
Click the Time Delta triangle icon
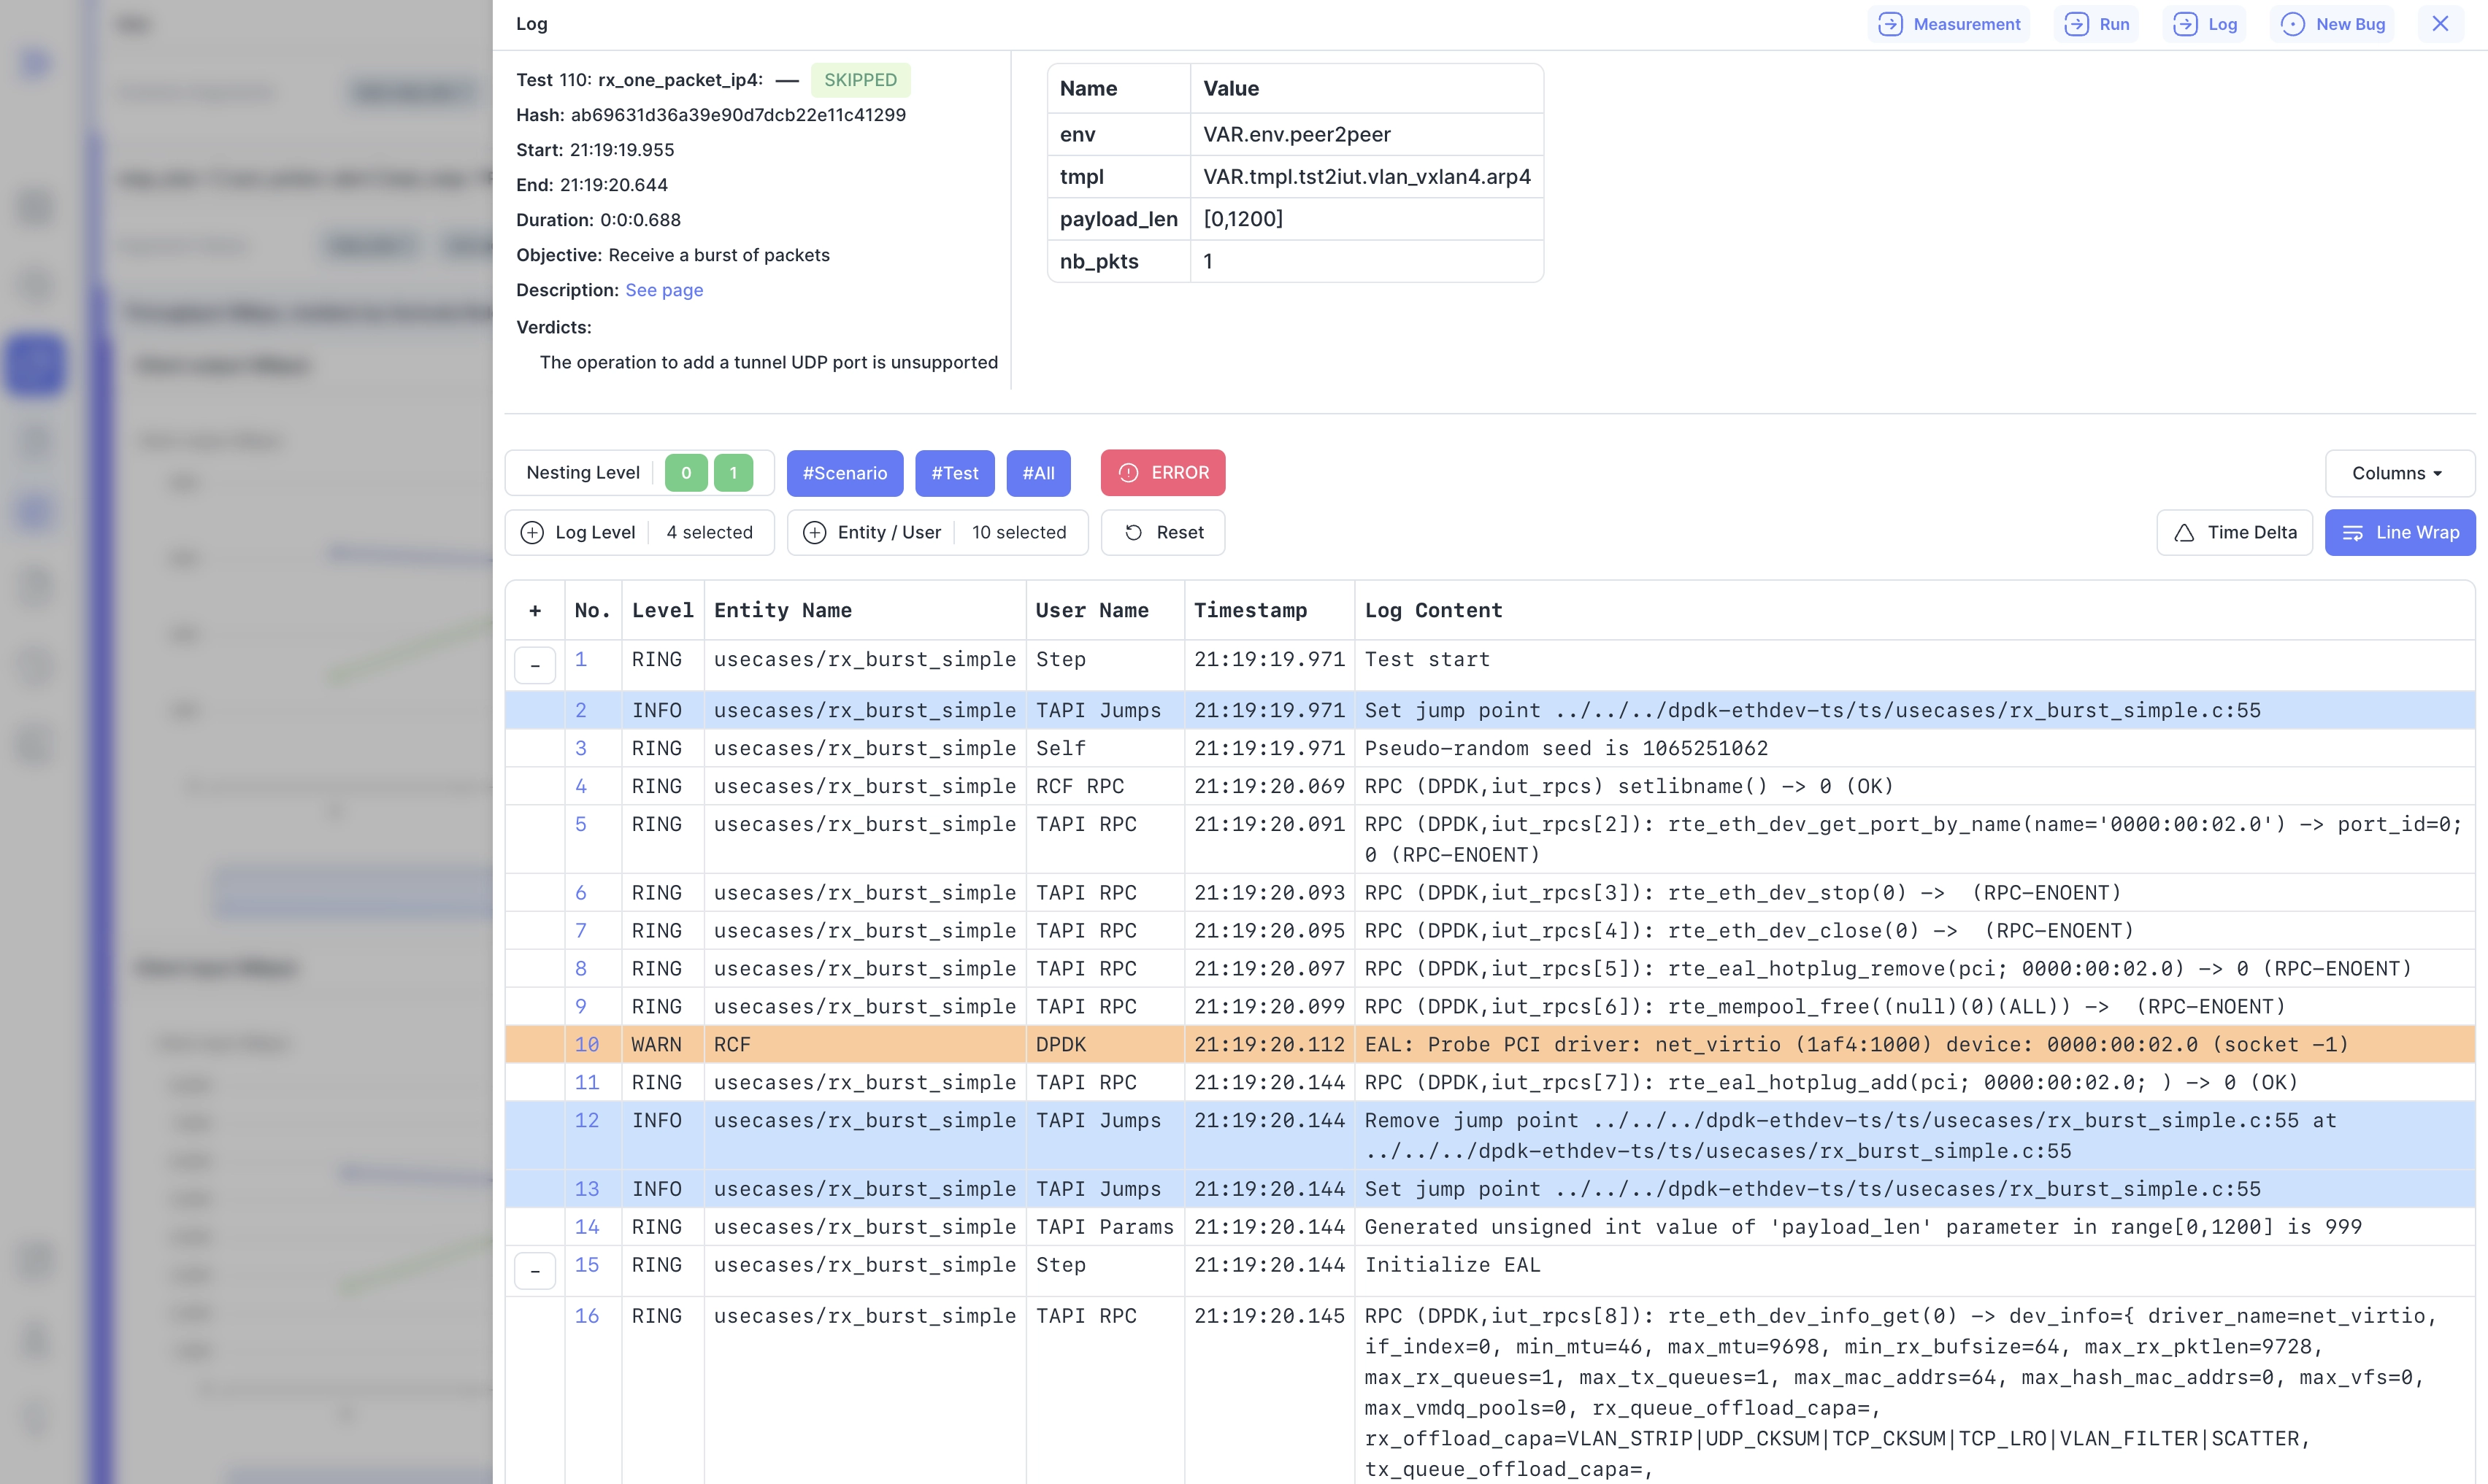pyautogui.click(x=2185, y=533)
